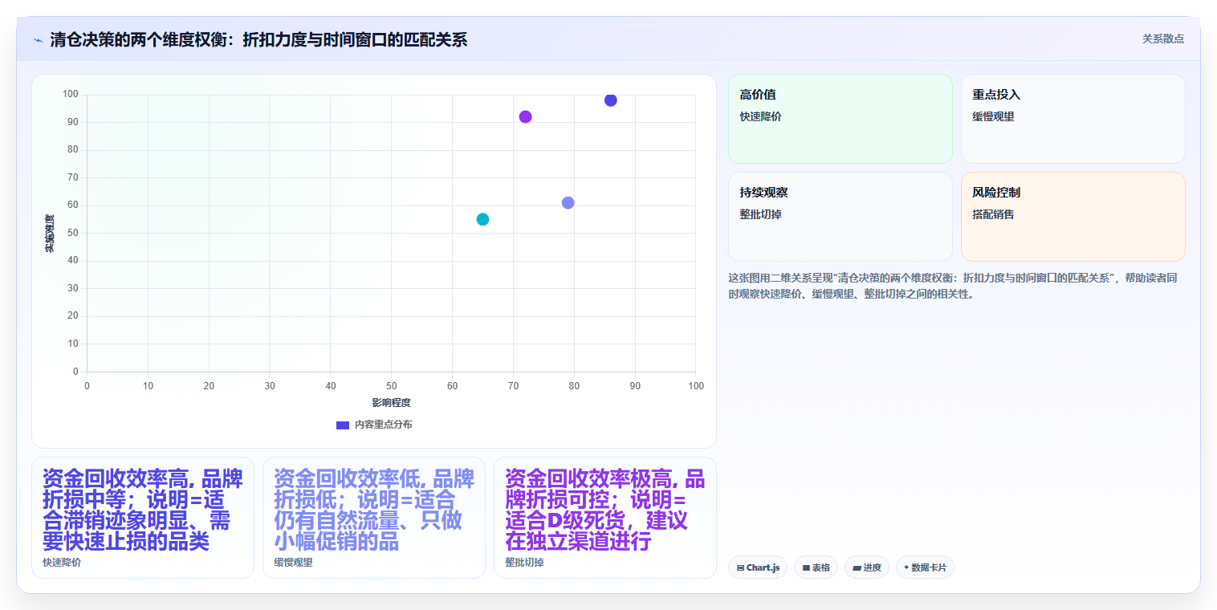
Task: Toggle the 内容重点分布 legend entry
Action: pos(374,425)
